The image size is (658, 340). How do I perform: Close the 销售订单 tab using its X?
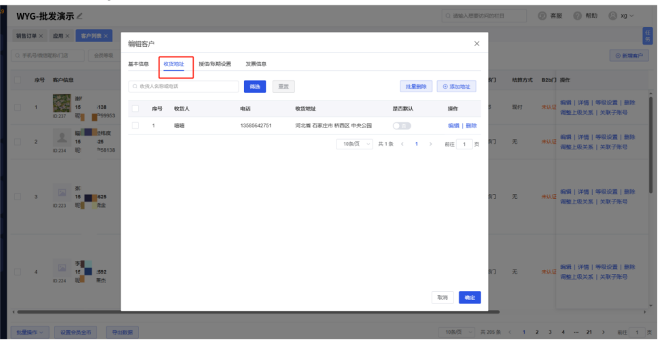click(x=41, y=35)
